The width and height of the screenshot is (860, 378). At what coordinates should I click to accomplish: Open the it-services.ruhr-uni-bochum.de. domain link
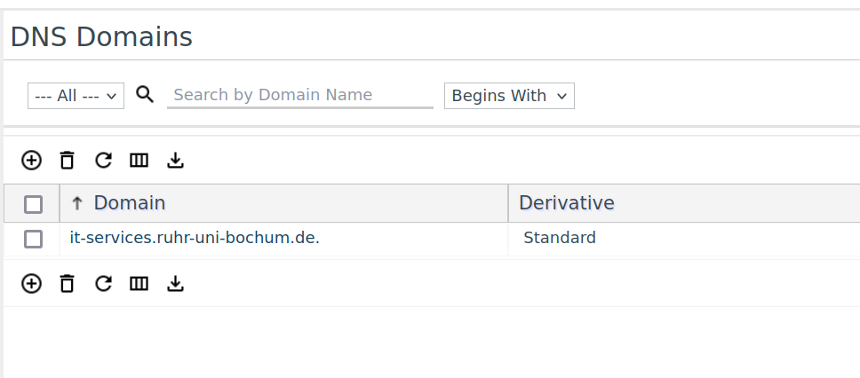pyautogui.click(x=195, y=238)
